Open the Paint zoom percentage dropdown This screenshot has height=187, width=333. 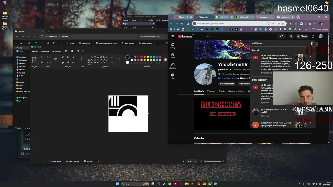192,161
